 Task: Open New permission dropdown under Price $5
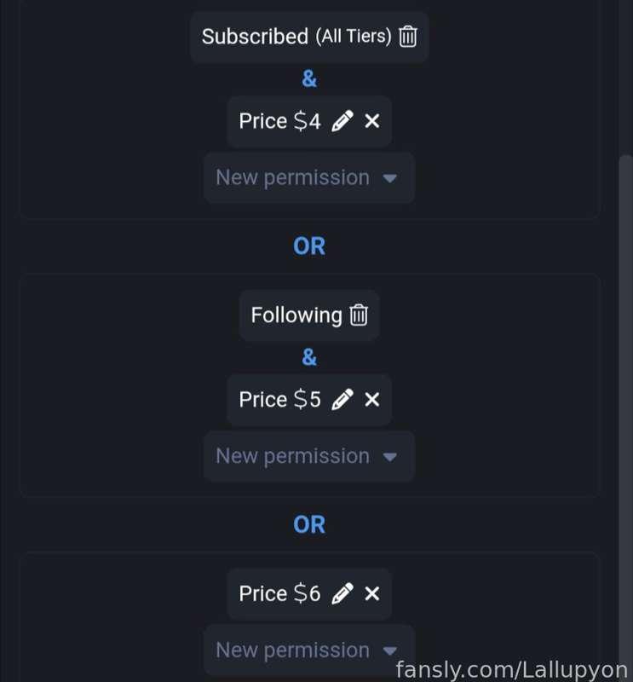(x=309, y=456)
